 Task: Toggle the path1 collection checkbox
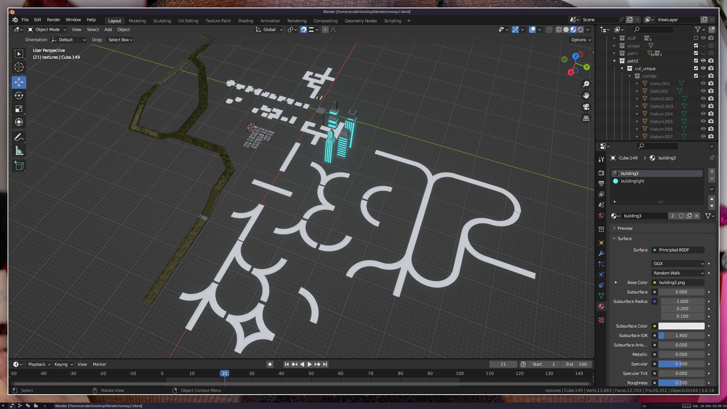[x=696, y=53]
